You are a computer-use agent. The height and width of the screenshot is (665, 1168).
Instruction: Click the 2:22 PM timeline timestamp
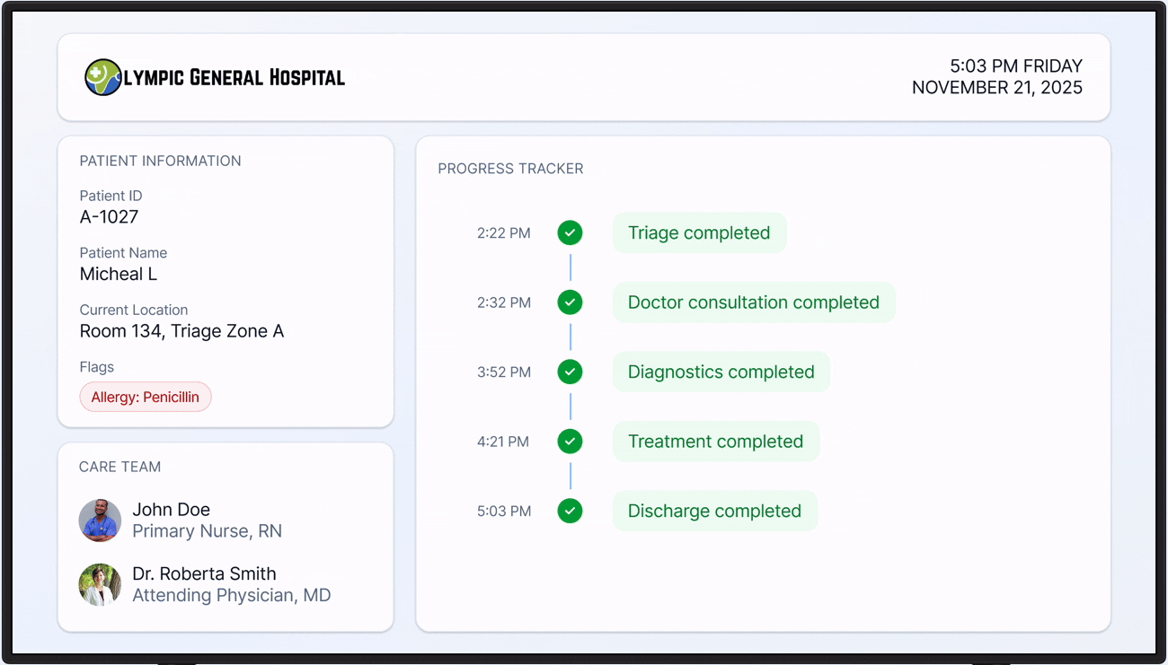tap(503, 233)
